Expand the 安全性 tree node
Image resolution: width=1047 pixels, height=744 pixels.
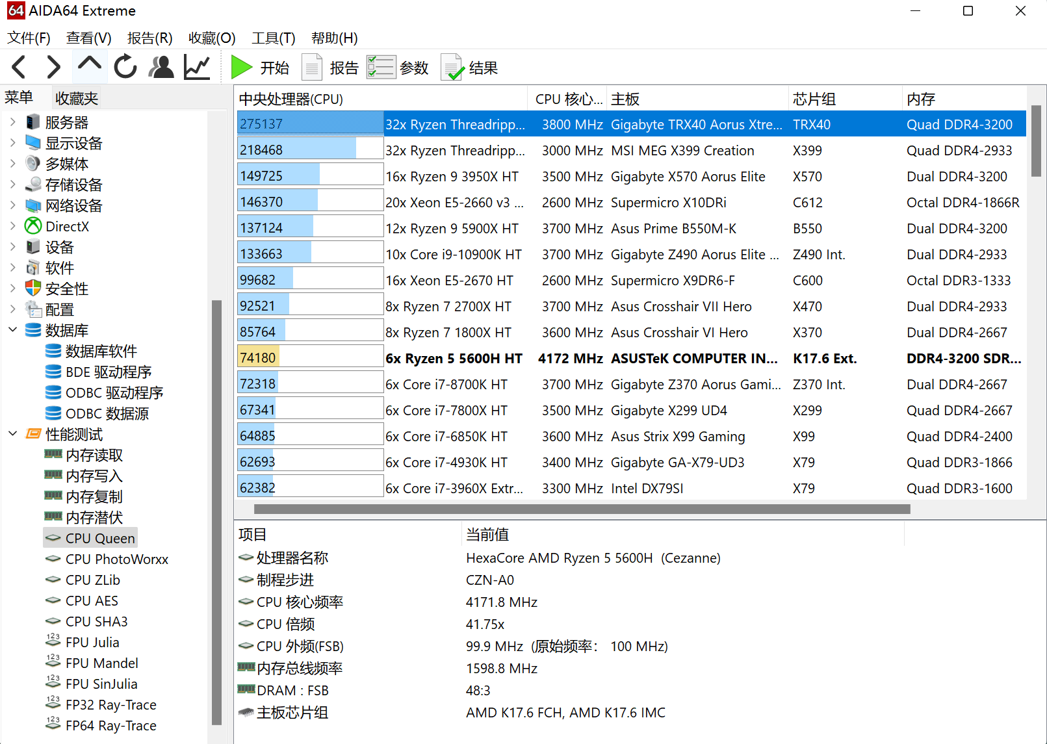click(x=13, y=288)
